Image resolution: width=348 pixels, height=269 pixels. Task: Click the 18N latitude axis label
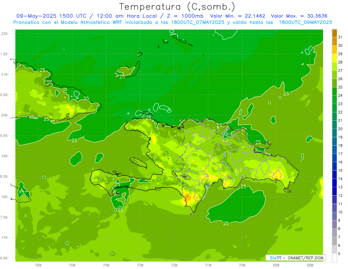coord(5,197)
